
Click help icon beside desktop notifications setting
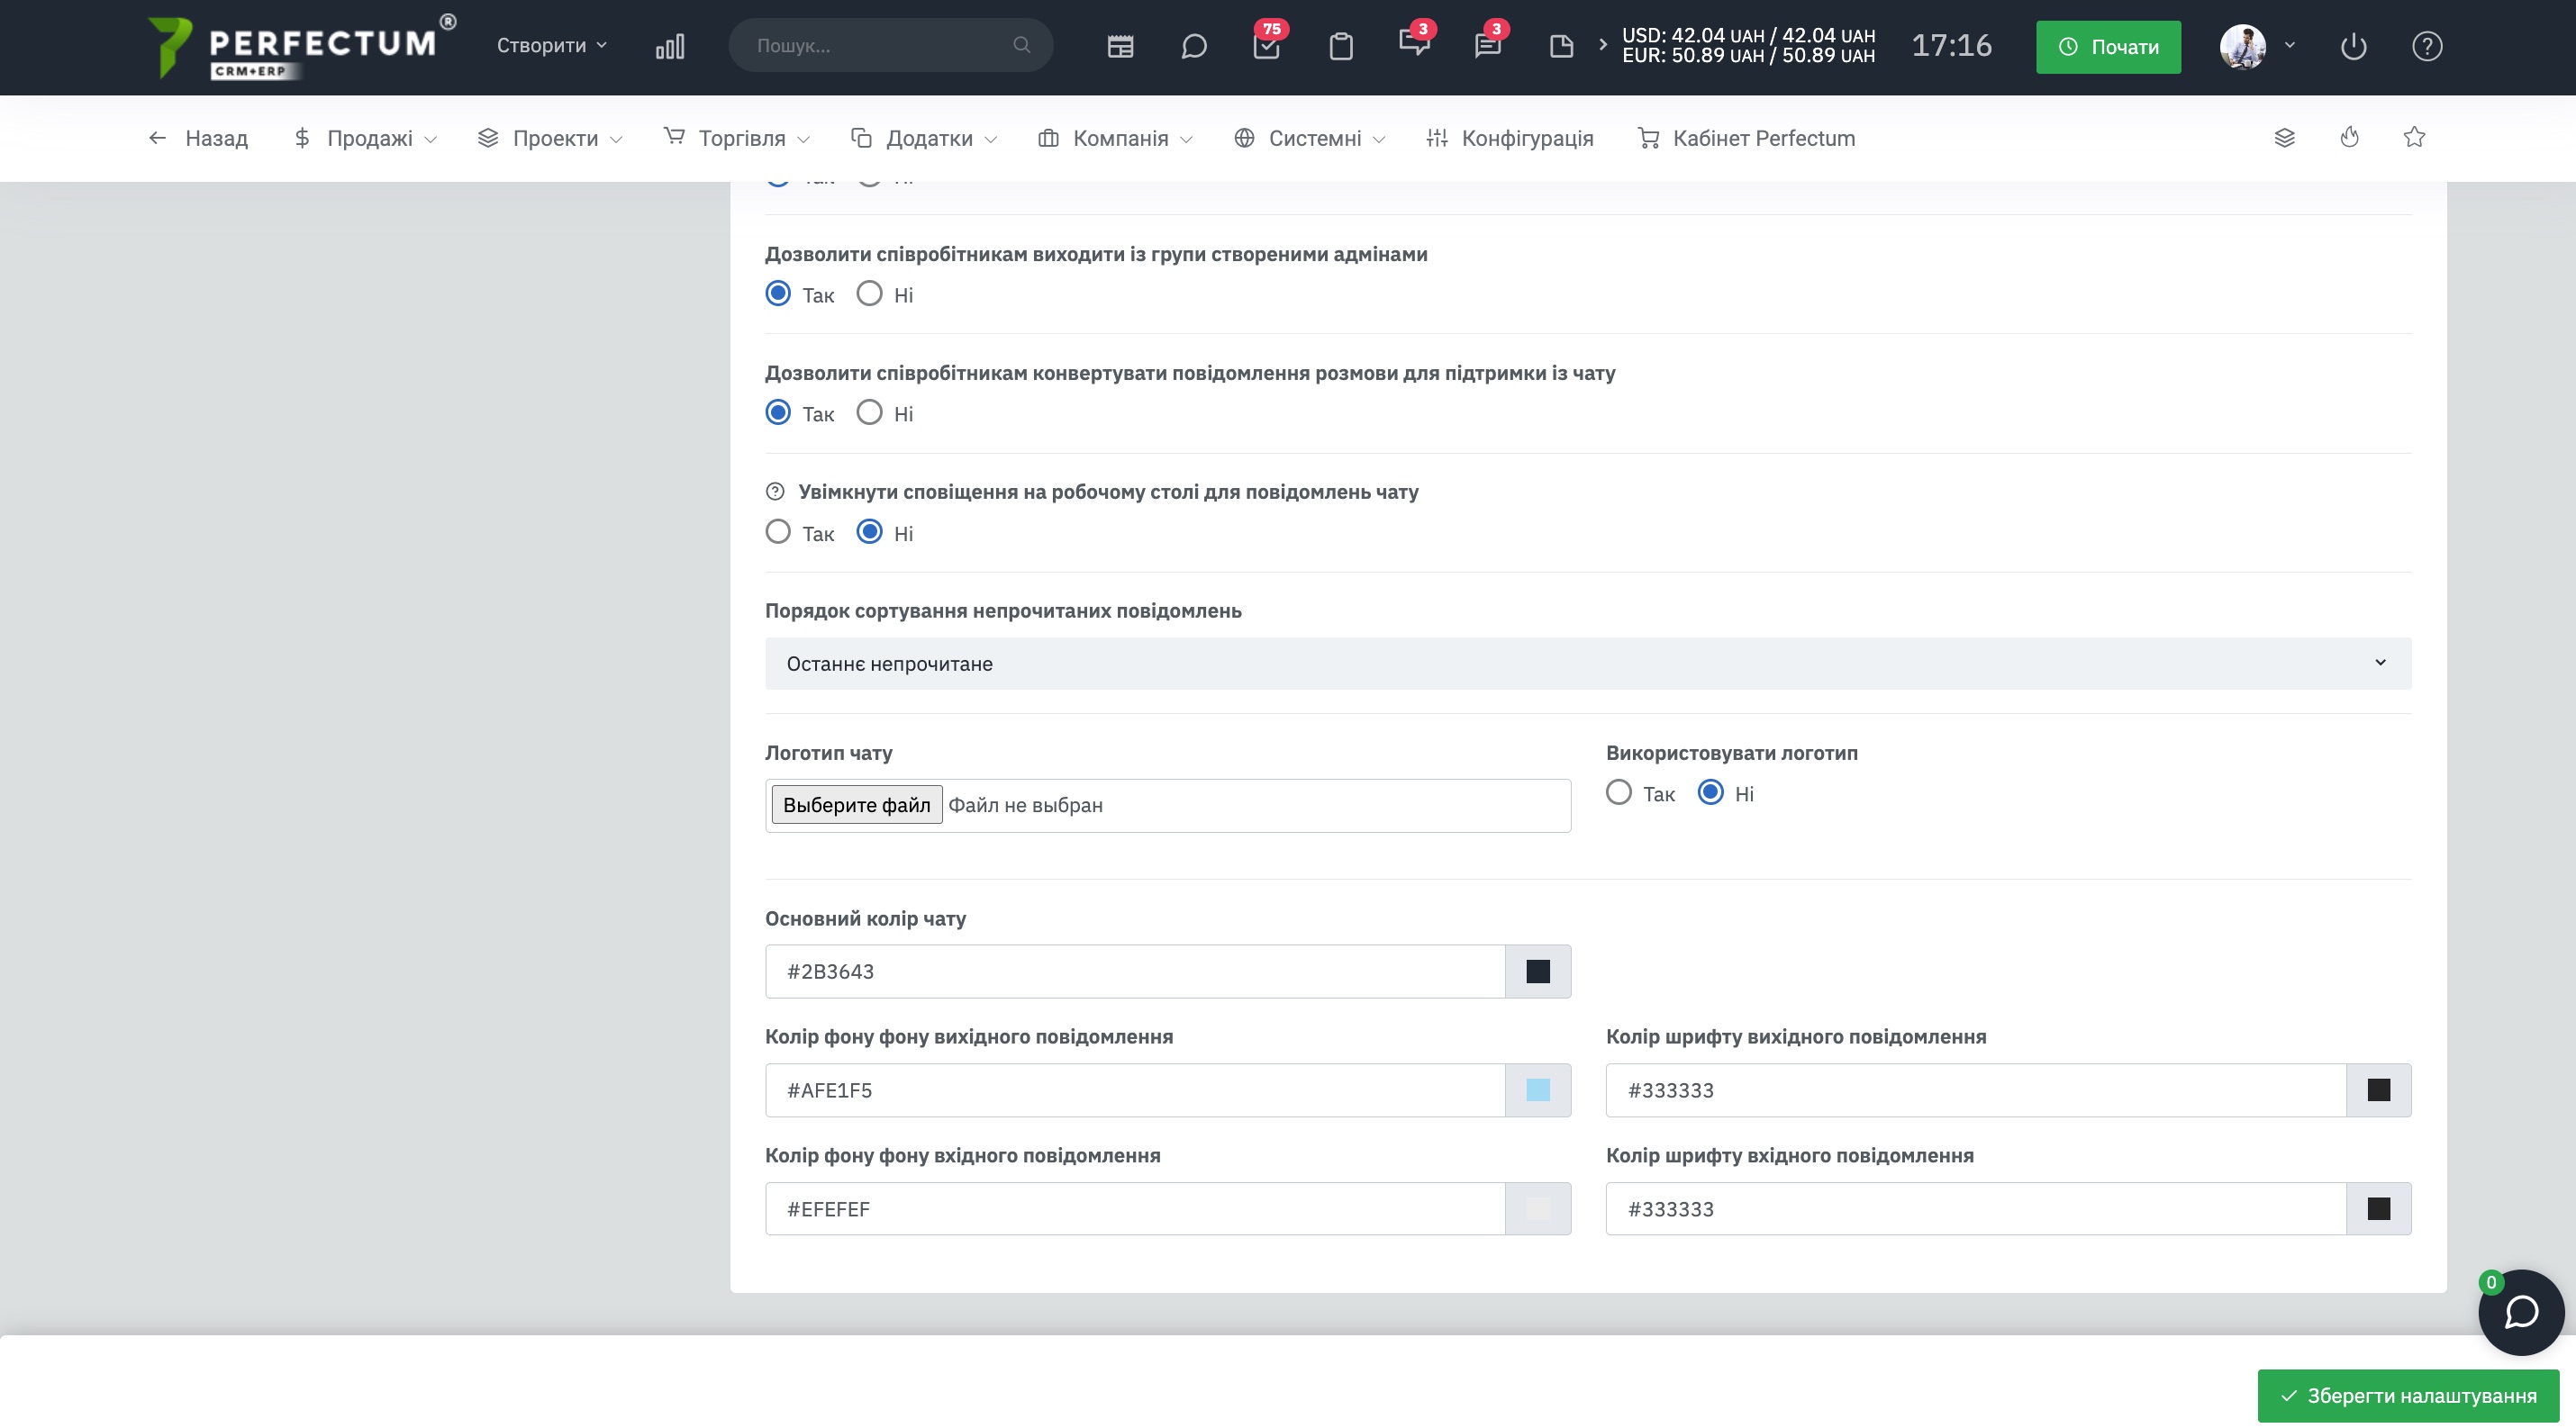point(775,491)
